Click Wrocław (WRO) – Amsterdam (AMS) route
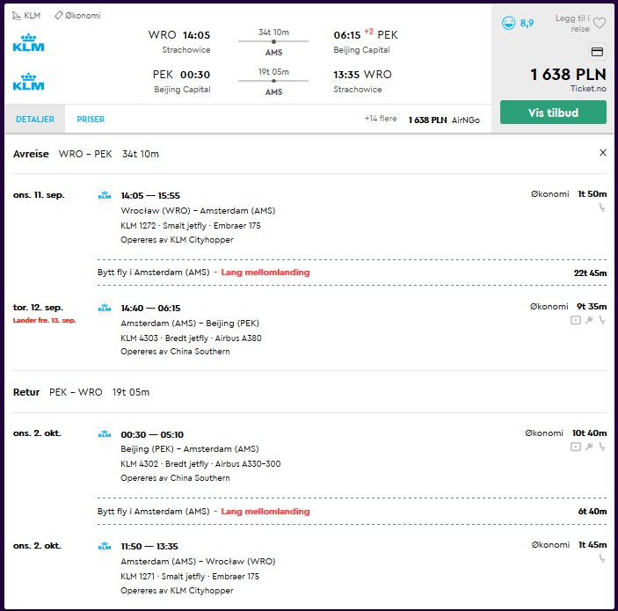The width and height of the screenshot is (618, 611). point(198,210)
